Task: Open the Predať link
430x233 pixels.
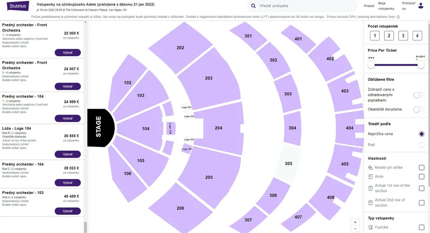Action: pyautogui.click(x=369, y=6)
